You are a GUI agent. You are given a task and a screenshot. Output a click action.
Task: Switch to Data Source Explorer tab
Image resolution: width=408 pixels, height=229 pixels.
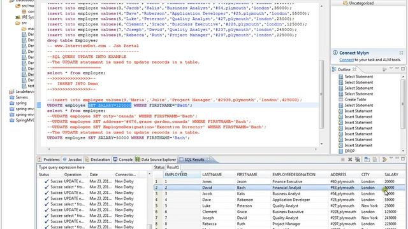pyautogui.click(x=156, y=160)
